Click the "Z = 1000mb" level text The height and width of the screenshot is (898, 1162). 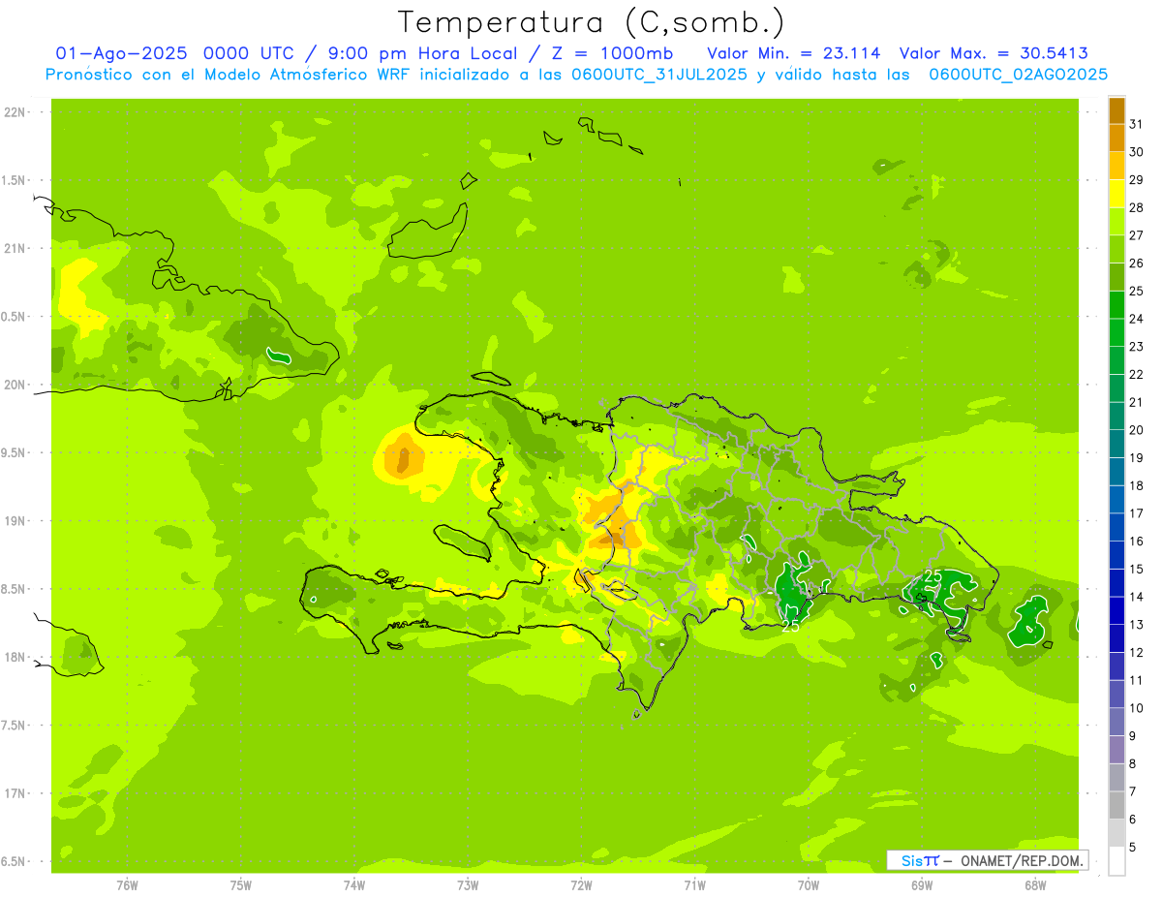tap(612, 53)
